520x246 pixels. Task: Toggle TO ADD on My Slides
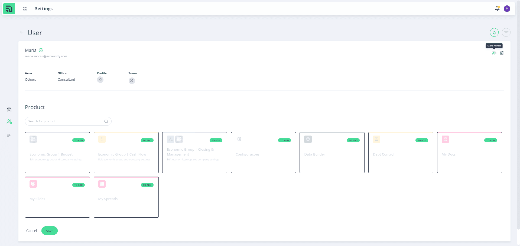point(79,185)
